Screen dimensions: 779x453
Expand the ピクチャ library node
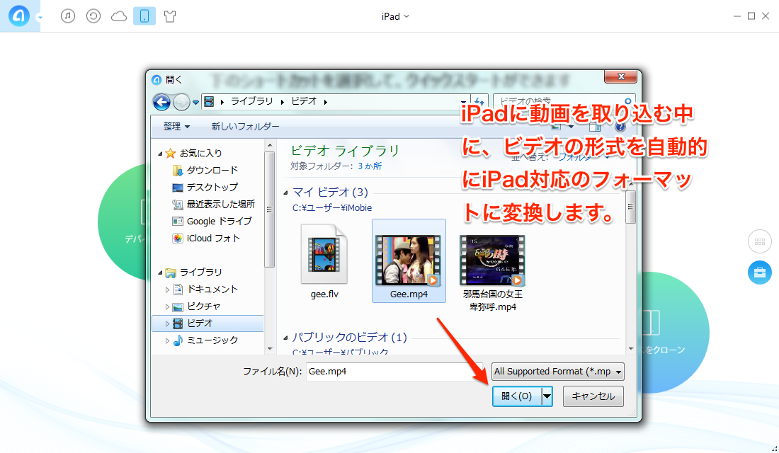point(167,307)
